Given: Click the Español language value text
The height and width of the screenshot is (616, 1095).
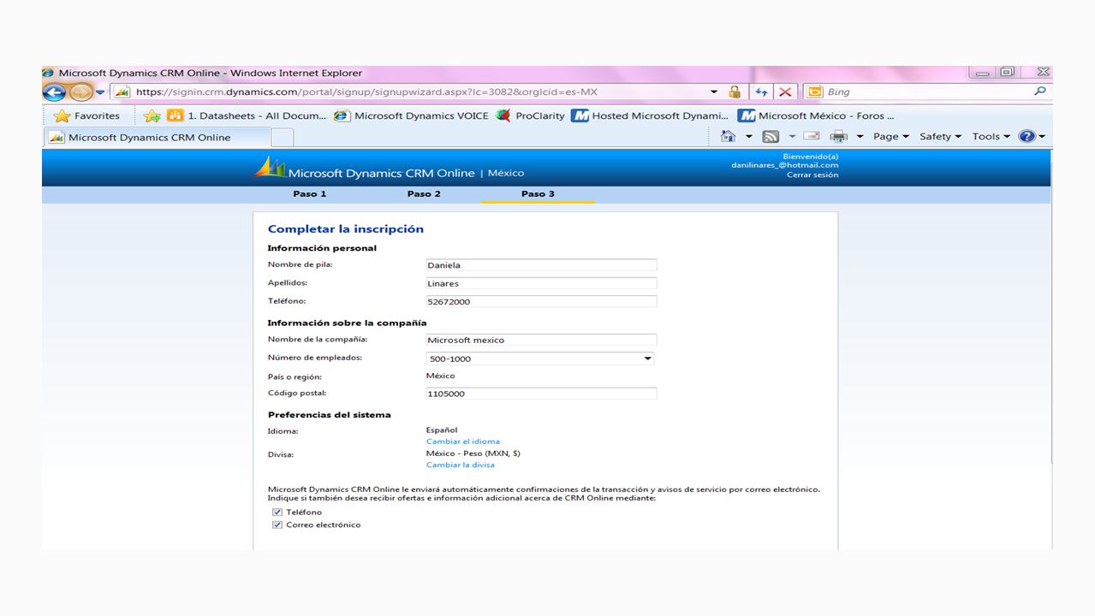Looking at the screenshot, I should (x=442, y=430).
